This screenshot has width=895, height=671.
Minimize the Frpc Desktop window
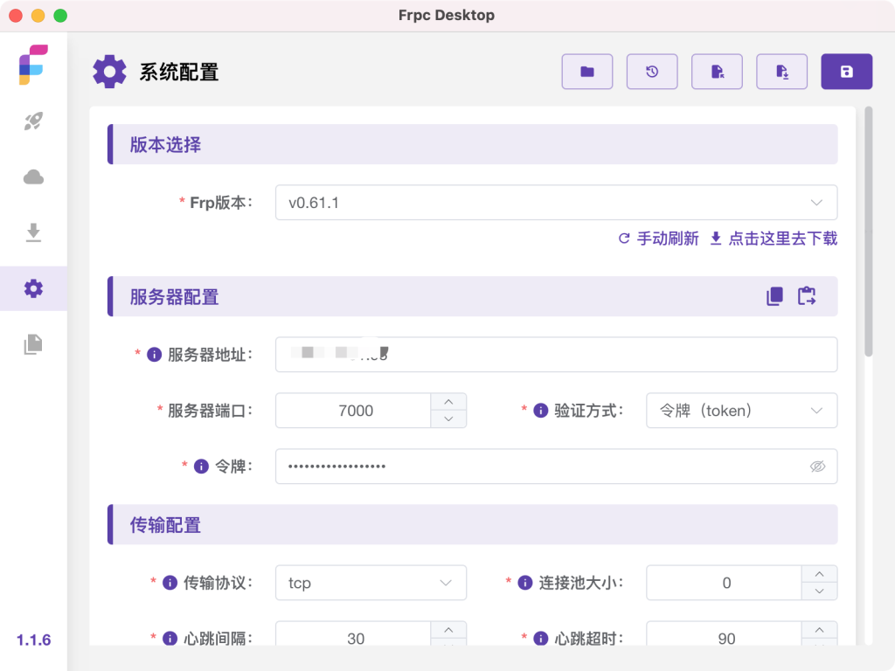pyautogui.click(x=38, y=16)
